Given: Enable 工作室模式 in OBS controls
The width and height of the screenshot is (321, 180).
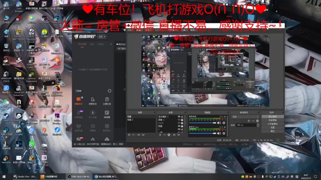Looking at the screenshot, I should click(x=273, y=124).
